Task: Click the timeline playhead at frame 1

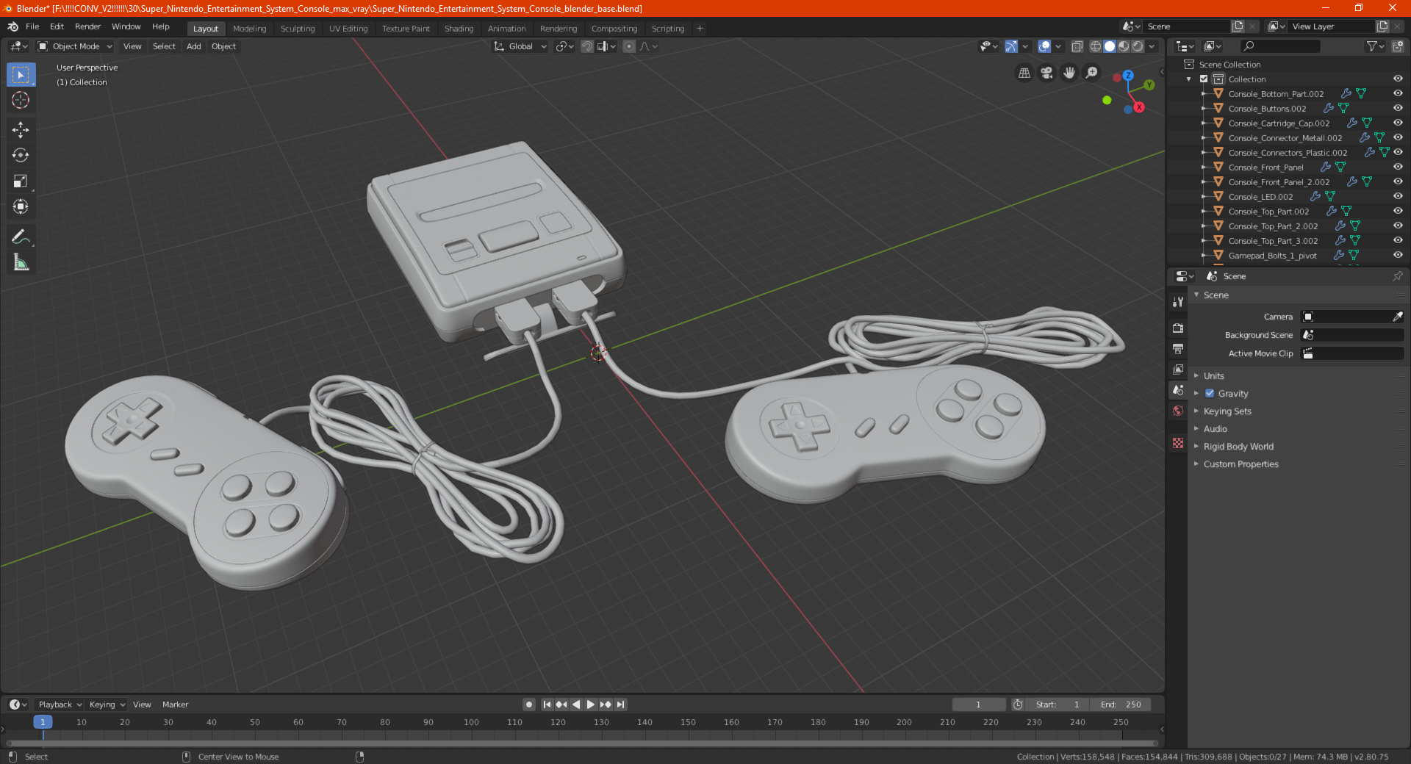Action: pos(43,722)
